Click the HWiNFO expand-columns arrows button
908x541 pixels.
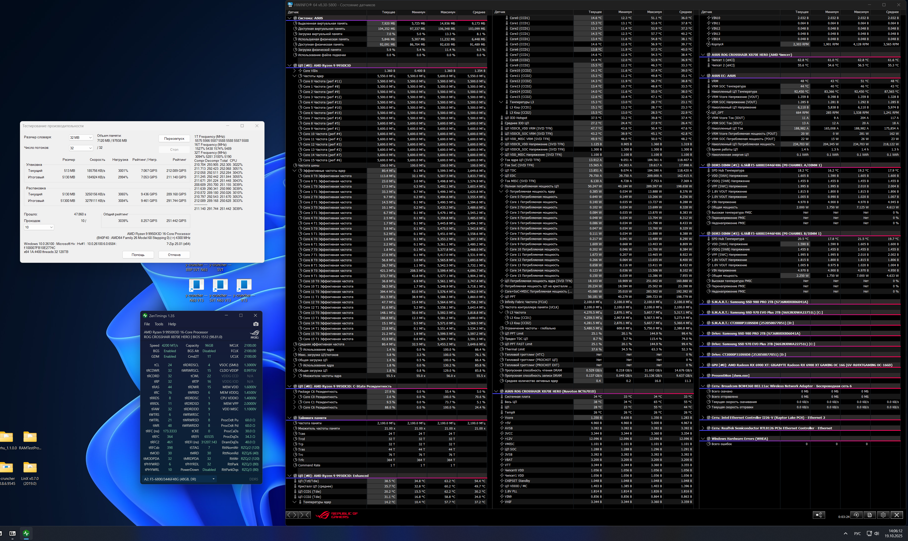tap(292, 515)
